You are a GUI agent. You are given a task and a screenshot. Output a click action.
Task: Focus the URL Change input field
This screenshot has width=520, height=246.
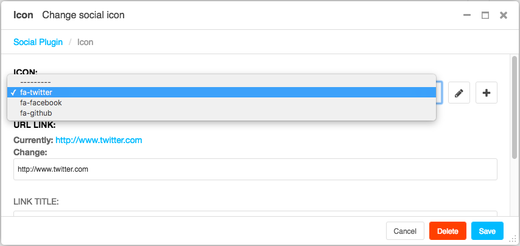tap(255, 169)
